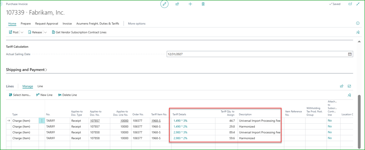The width and height of the screenshot is (365, 150).
Task: Click Get Vendor Subscription Contract Lines
Action: (x=79, y=32)
